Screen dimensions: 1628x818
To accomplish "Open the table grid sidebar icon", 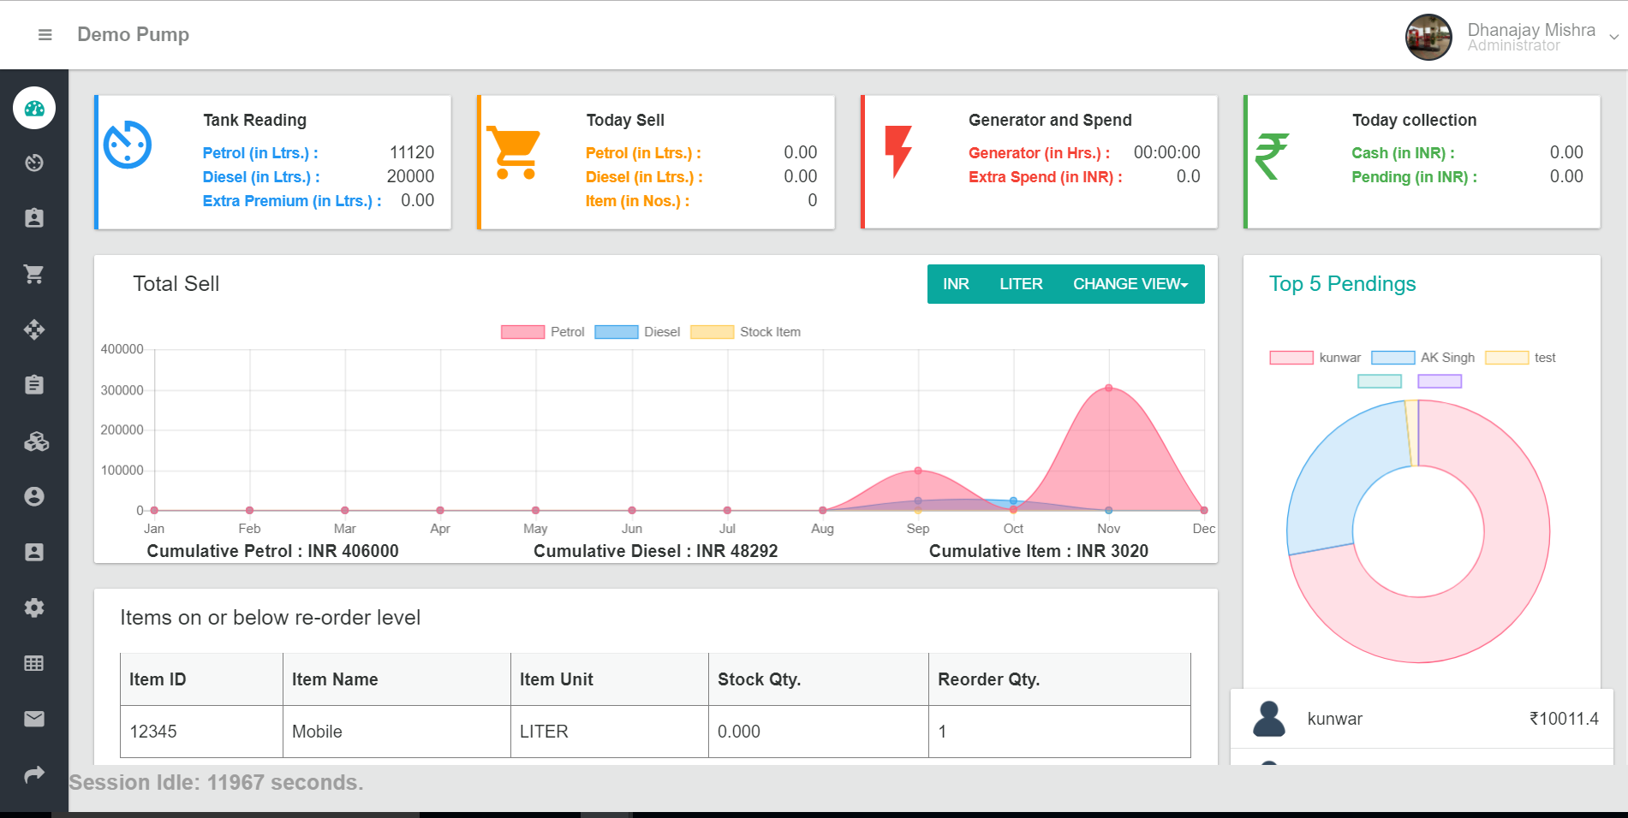I will [x=34, y=663].
